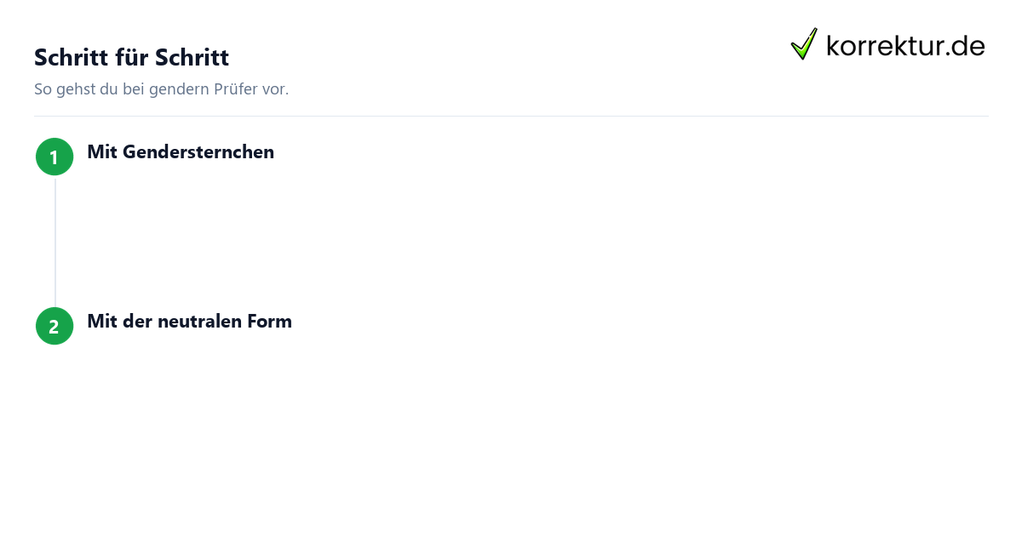
Task: Click the word Gendersternchen in step one
Action: coord(198,152)
